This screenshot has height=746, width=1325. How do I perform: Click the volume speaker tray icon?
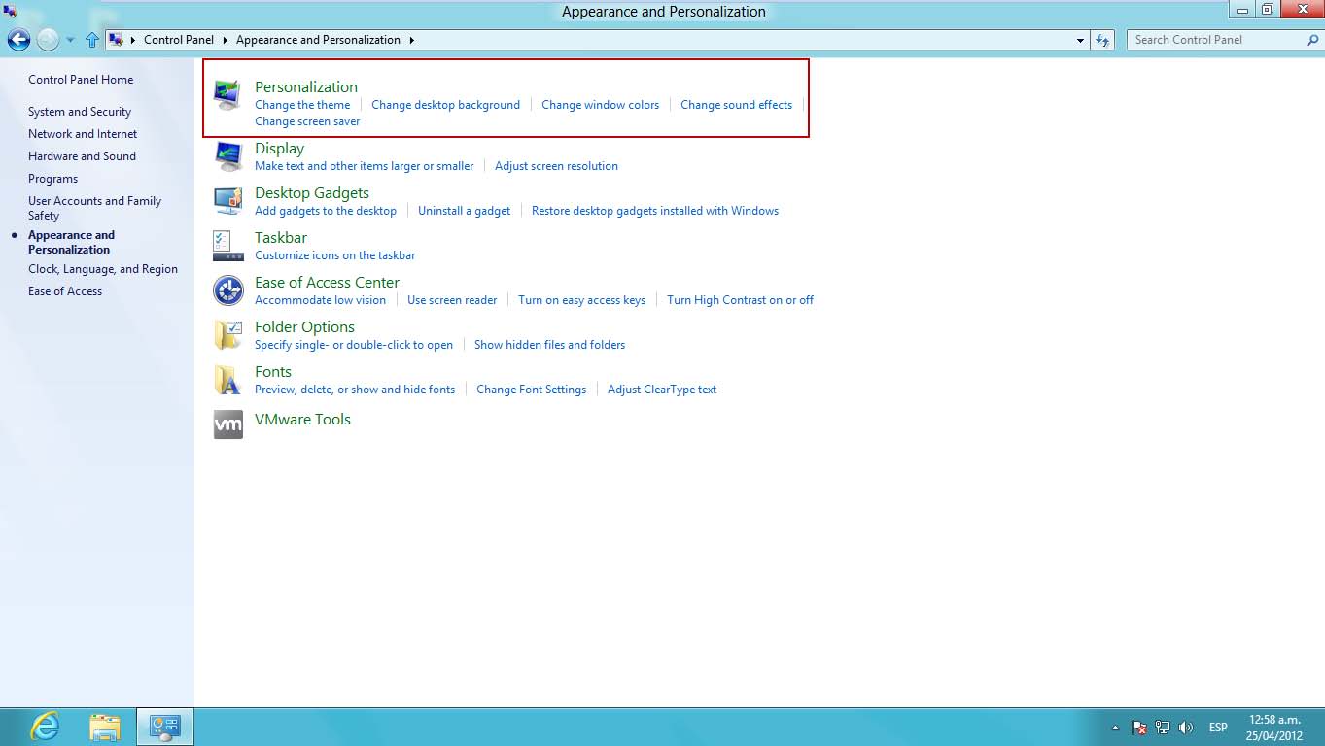pyautogui.click(x=1185, y=728)
